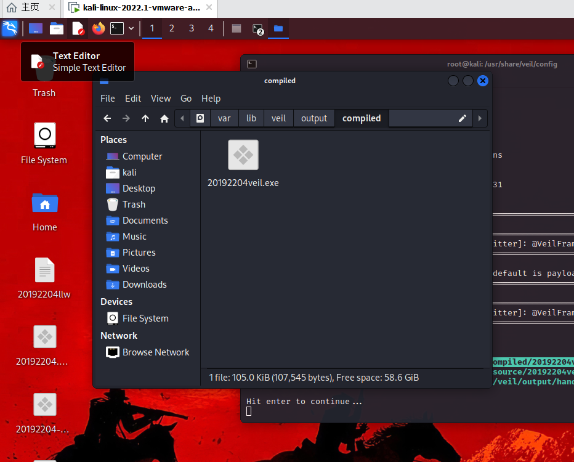Navigate to the veil path segment
This screenshot has width=574, height=462.
(x=278, y=118)
